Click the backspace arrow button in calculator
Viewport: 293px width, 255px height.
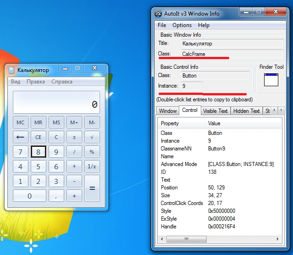(20, 137)
